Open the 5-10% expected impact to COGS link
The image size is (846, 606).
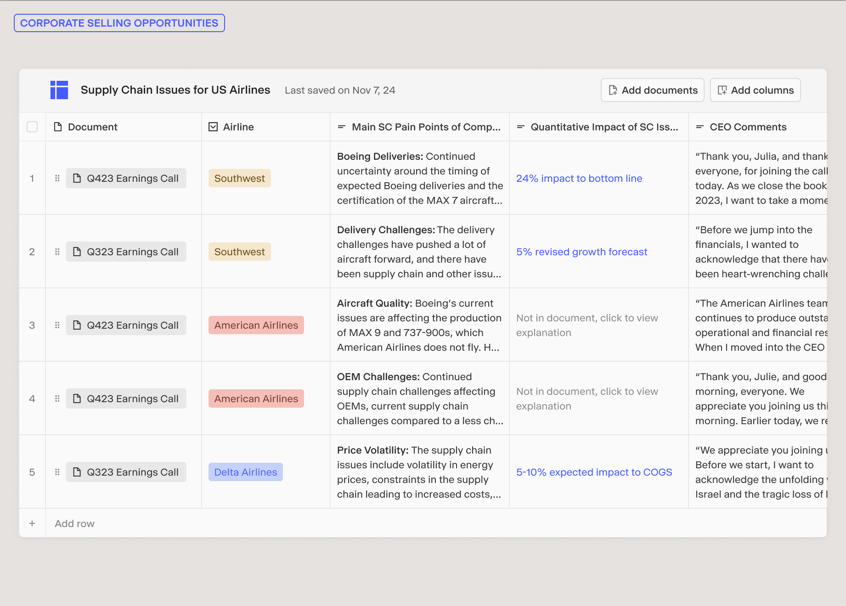[x=594, y=472]
